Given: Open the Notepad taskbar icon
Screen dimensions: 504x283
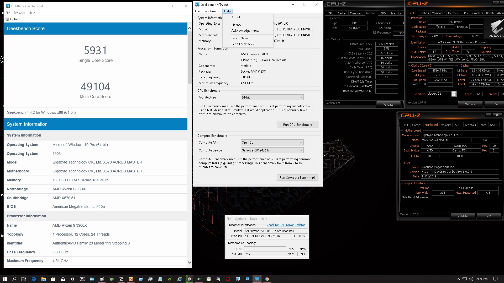Looking at the screenshot, I should 160,279.
